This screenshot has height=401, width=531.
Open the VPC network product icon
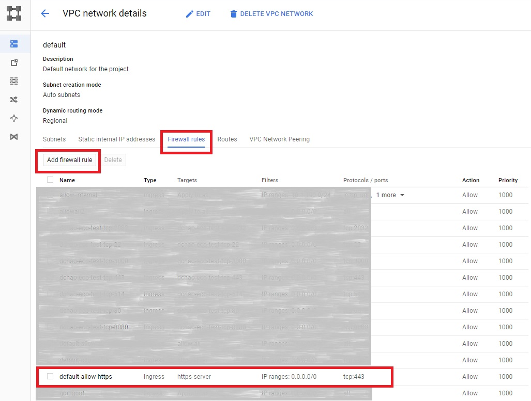click(14, 13)
